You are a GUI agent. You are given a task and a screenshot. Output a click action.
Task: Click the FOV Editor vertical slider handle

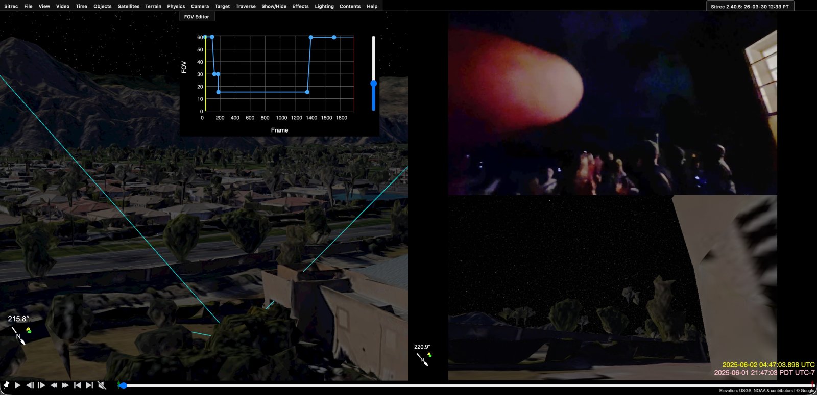point(374,83)
